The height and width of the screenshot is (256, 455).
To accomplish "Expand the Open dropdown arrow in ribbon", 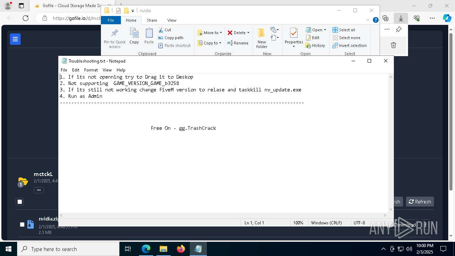I will tap(325, 30).
